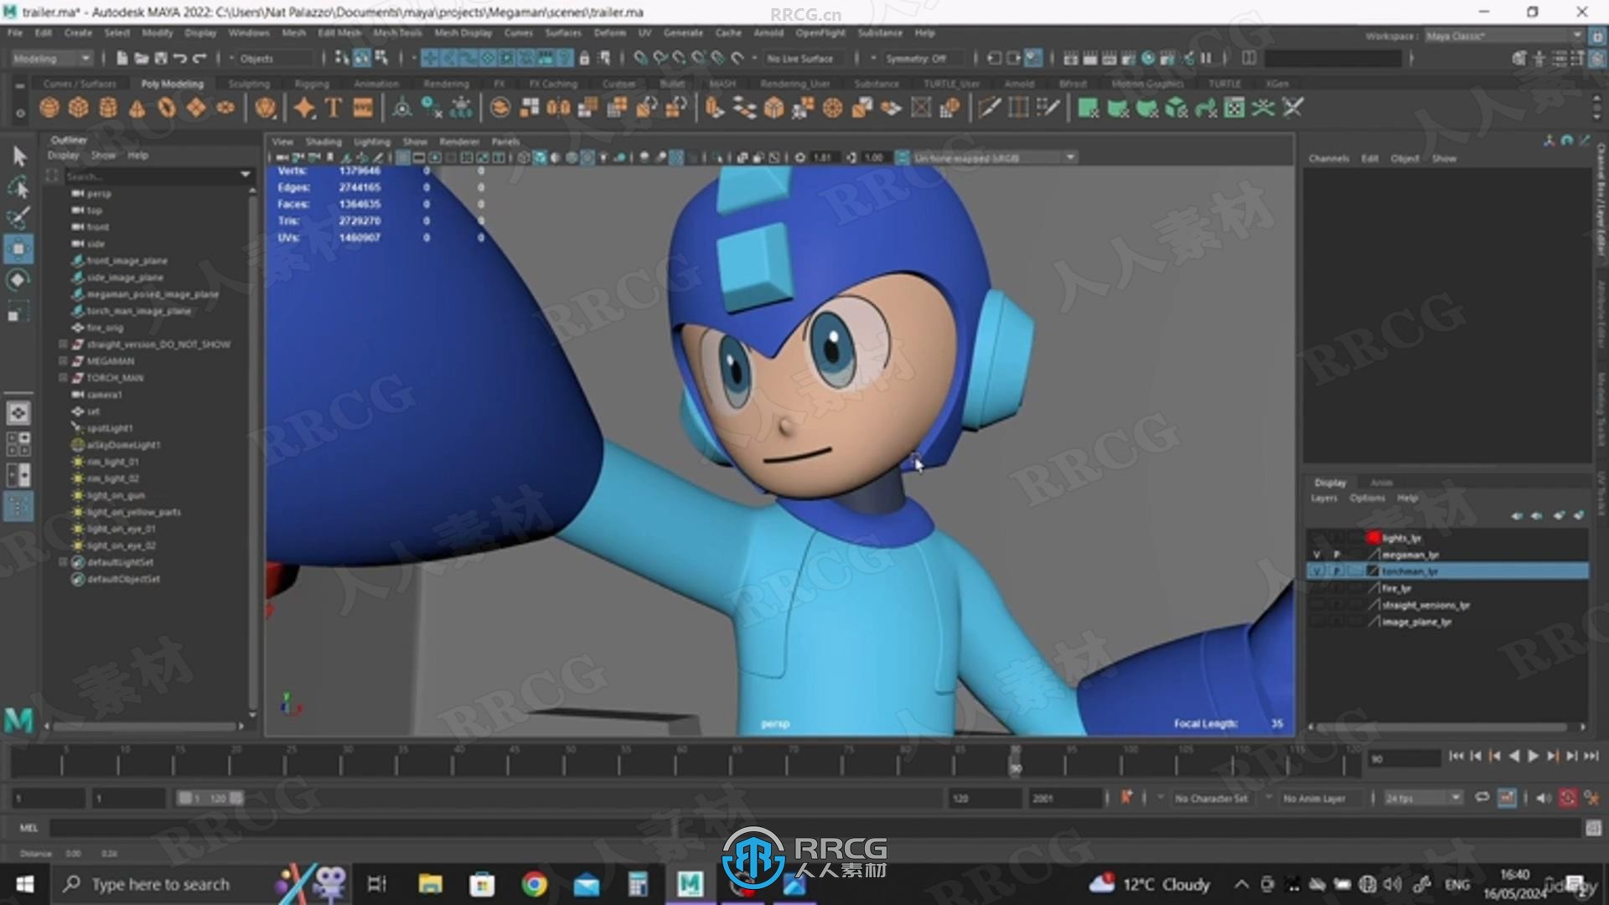The image size is (1609, 905).
Task: Open the Mesh Tools menu
Action: coord(397,33)
